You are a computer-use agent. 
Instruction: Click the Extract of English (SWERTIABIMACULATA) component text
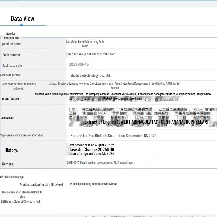(146, 122)
